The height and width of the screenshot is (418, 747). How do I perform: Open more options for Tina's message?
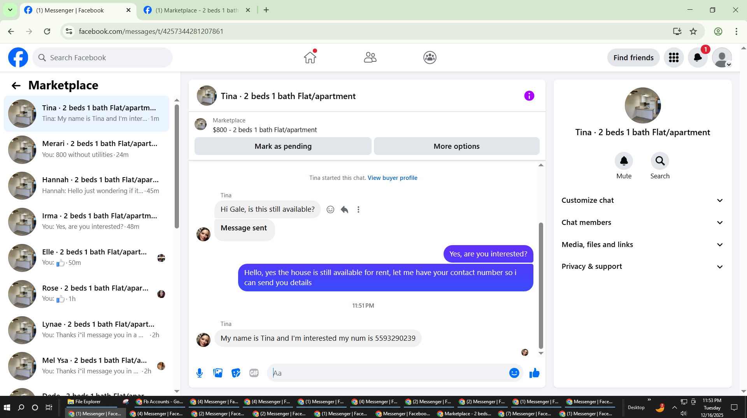[x=358, y=209]
